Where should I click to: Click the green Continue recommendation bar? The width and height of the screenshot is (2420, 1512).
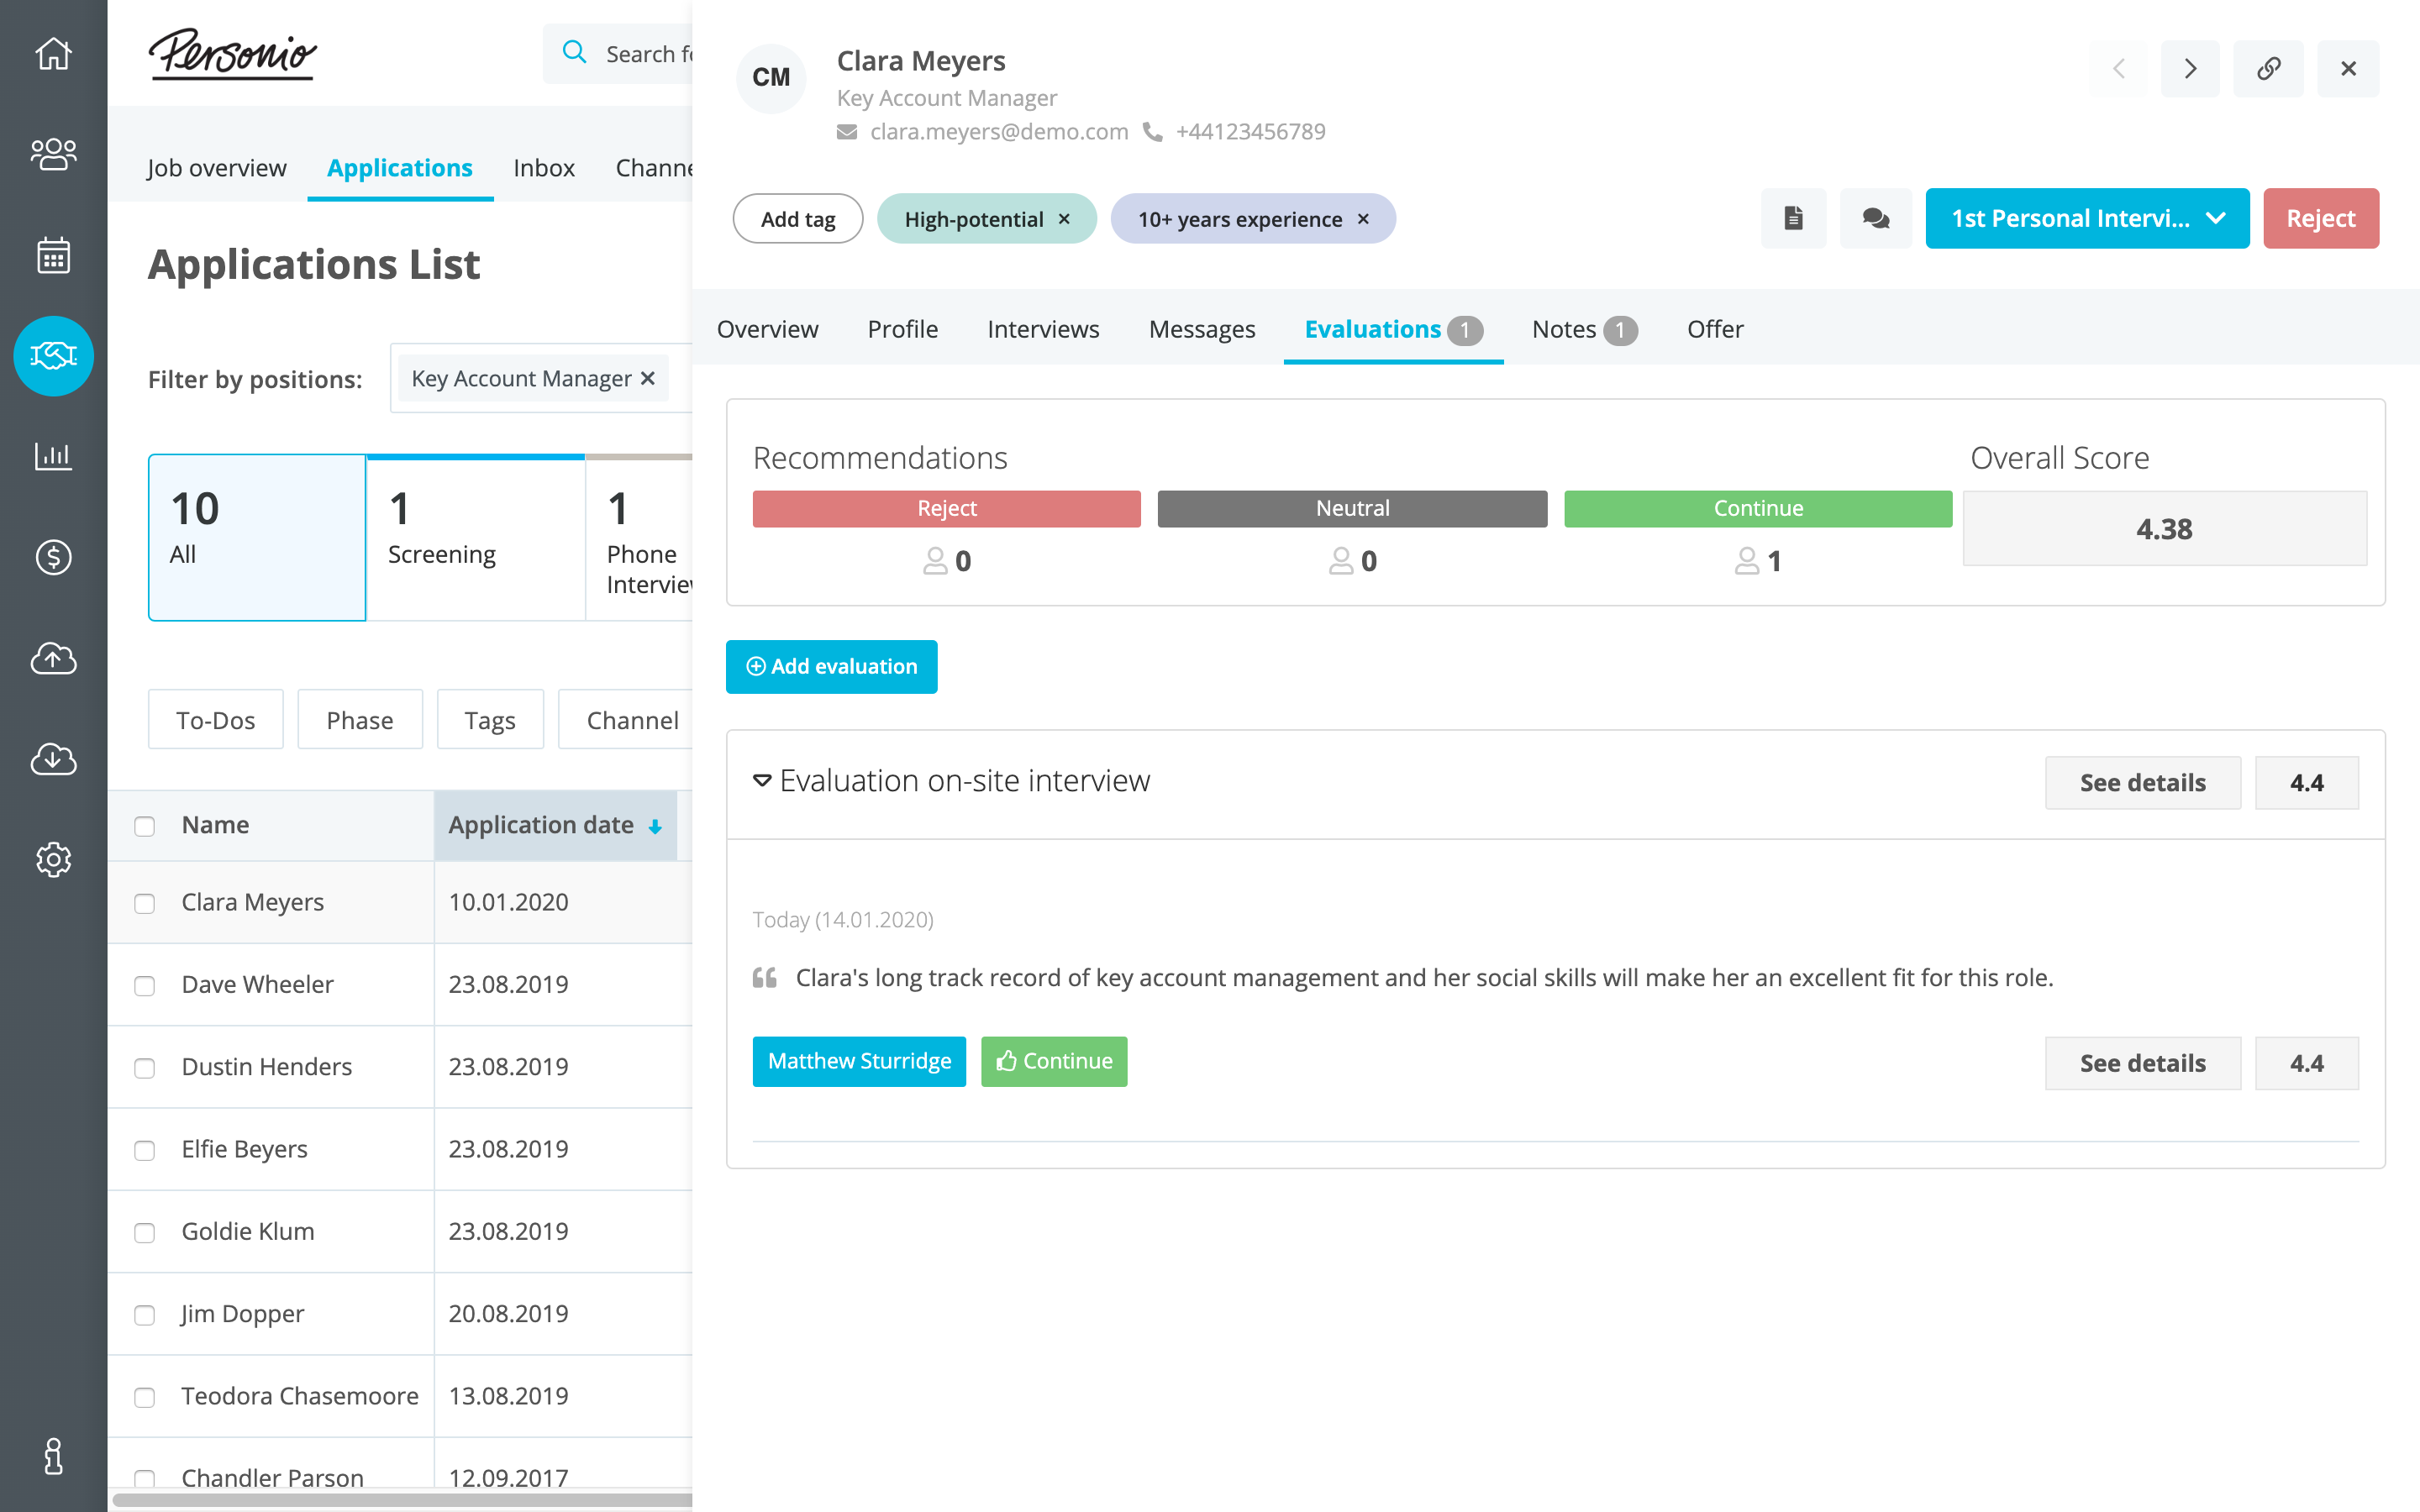click(x=1757, y=508)
